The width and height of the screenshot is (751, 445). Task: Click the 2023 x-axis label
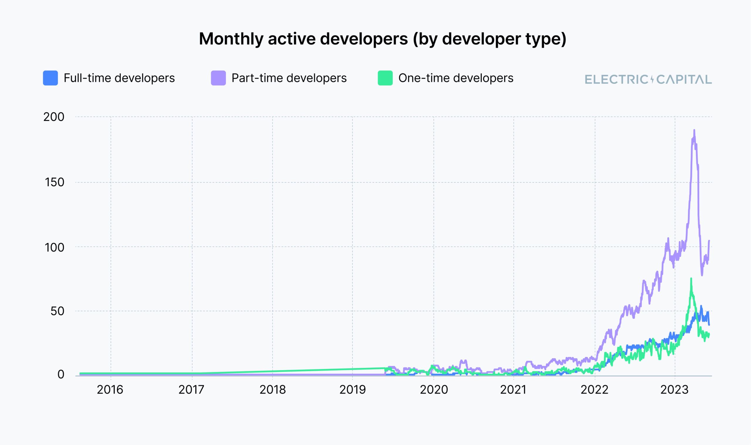tap(674, 390)
